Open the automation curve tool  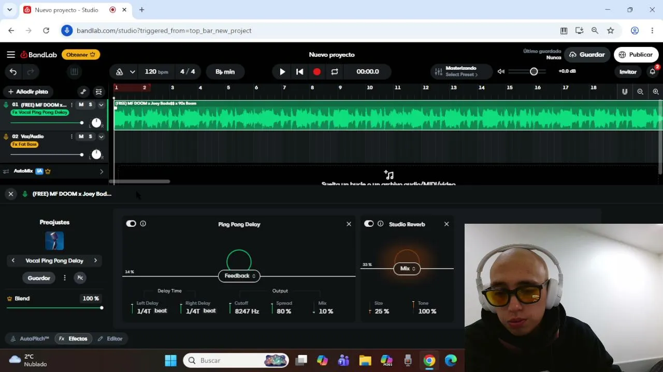click(x=83, y=91)
